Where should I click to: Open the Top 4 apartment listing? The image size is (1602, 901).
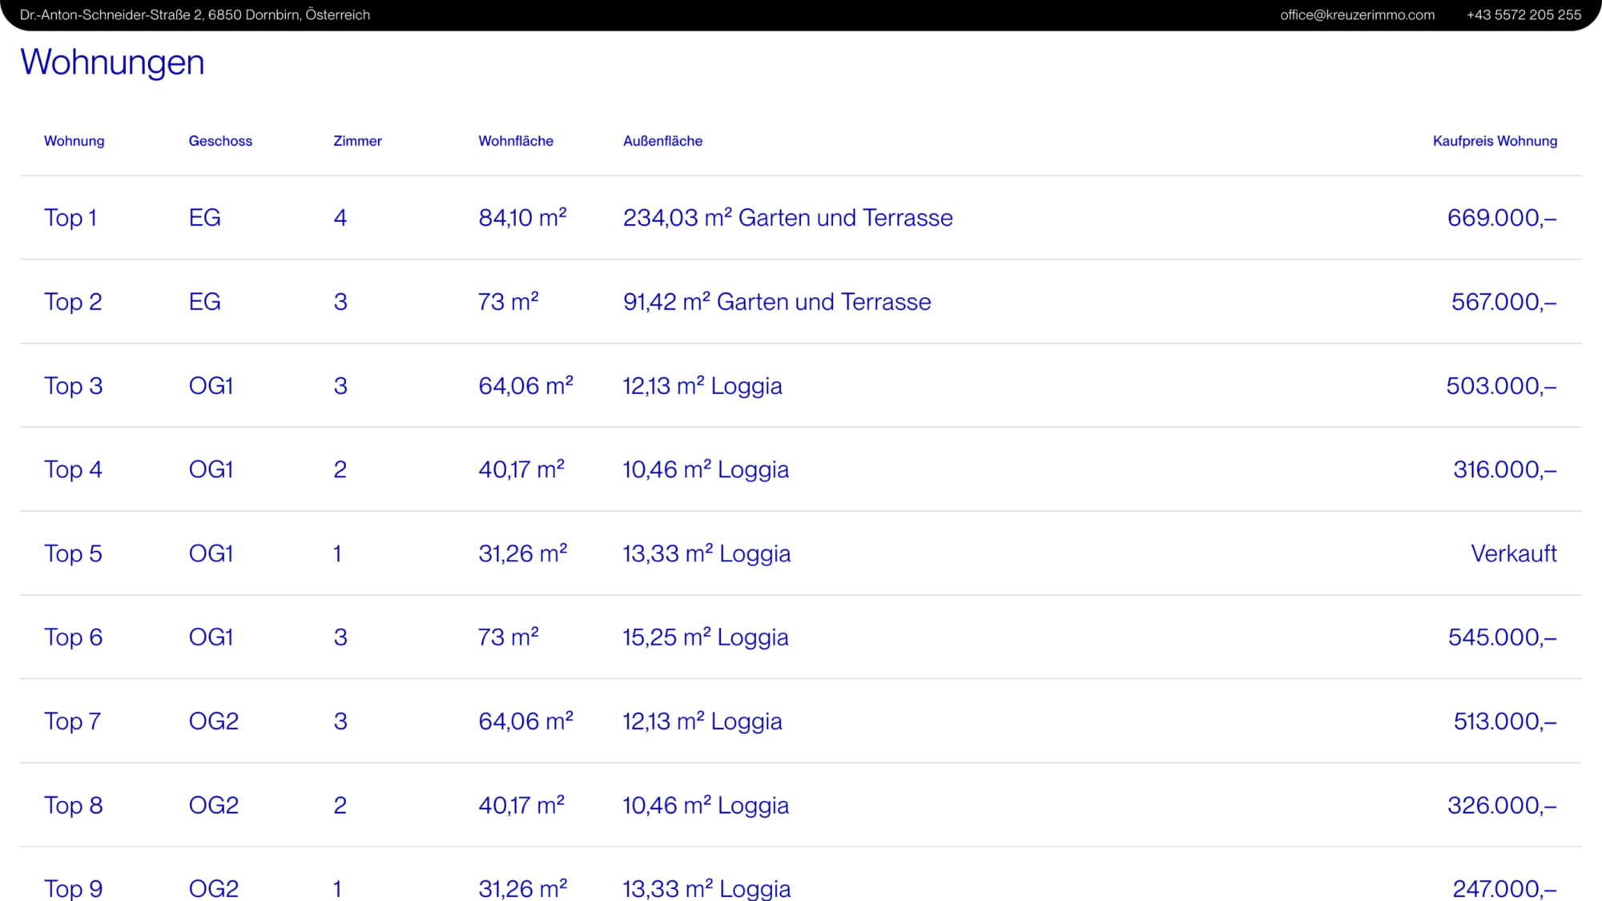pyautogui.click(x=73, y=469)
